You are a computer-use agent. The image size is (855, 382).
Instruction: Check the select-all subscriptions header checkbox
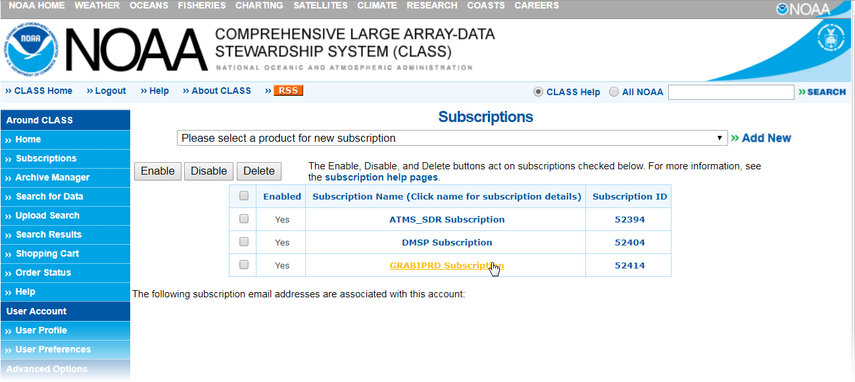pyautogui.click(x=244, y=196)
